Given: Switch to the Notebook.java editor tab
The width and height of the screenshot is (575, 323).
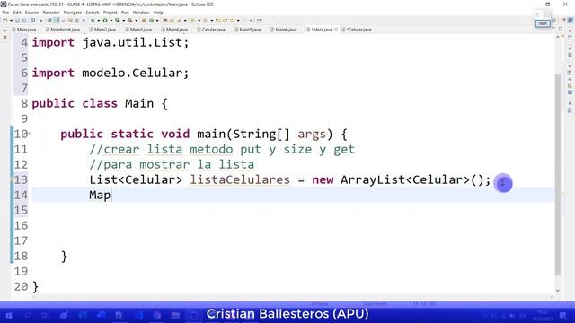Looking at the screenshot, I should 62,30.
